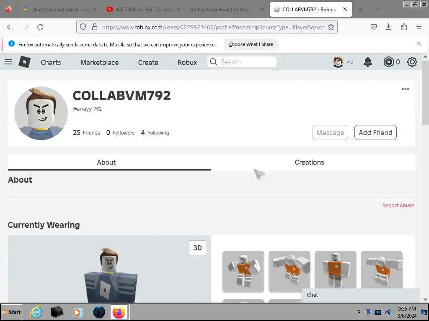The height and width of the screenshot is (321, 429).
Task: Click Choose What I Share button
Action: (x=251, y=44)
